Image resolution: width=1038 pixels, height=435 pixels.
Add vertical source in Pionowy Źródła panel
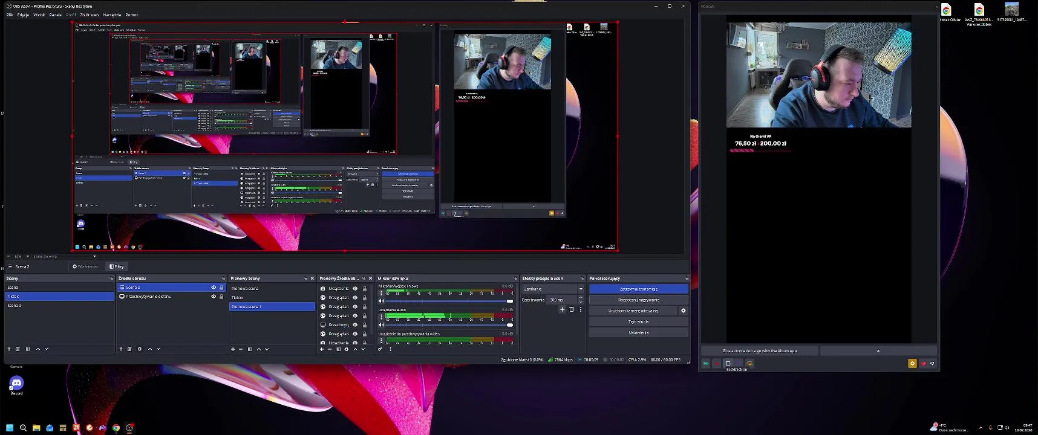322,349
